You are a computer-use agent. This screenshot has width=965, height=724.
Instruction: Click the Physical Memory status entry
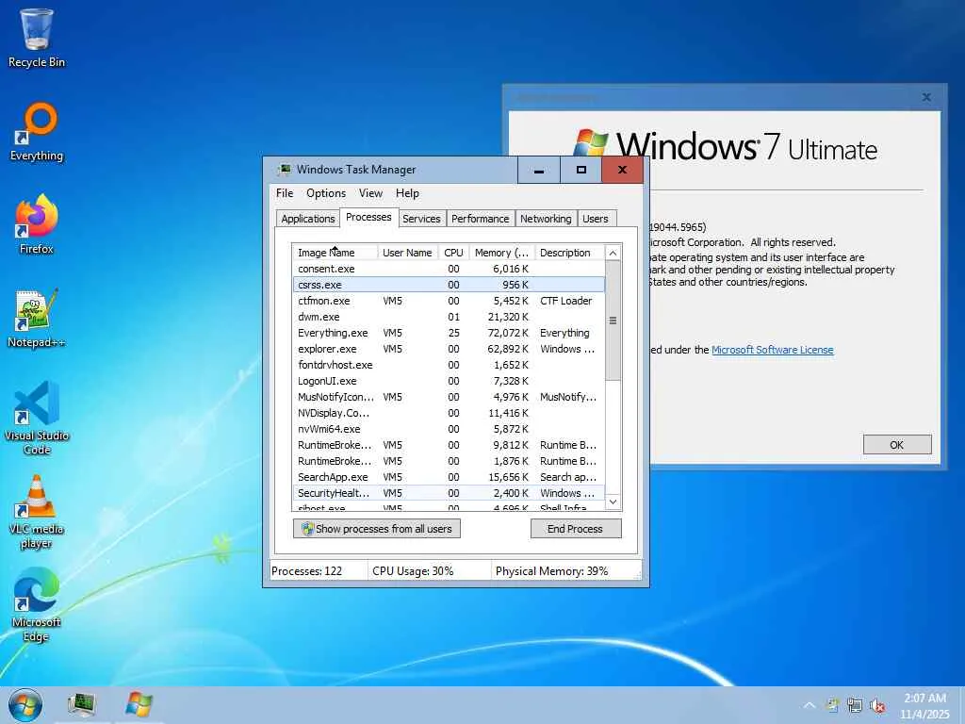pyautogui.click(x=566, y=570)
